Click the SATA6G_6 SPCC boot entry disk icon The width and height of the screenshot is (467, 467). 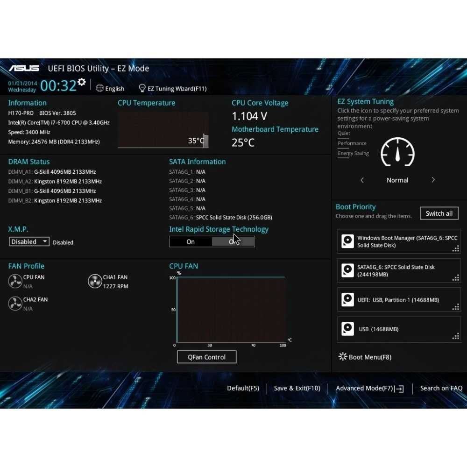click(347, 270)
